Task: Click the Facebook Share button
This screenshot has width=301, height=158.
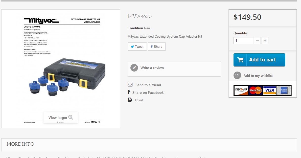Action: pyautogui.click(x=157, y=47)
